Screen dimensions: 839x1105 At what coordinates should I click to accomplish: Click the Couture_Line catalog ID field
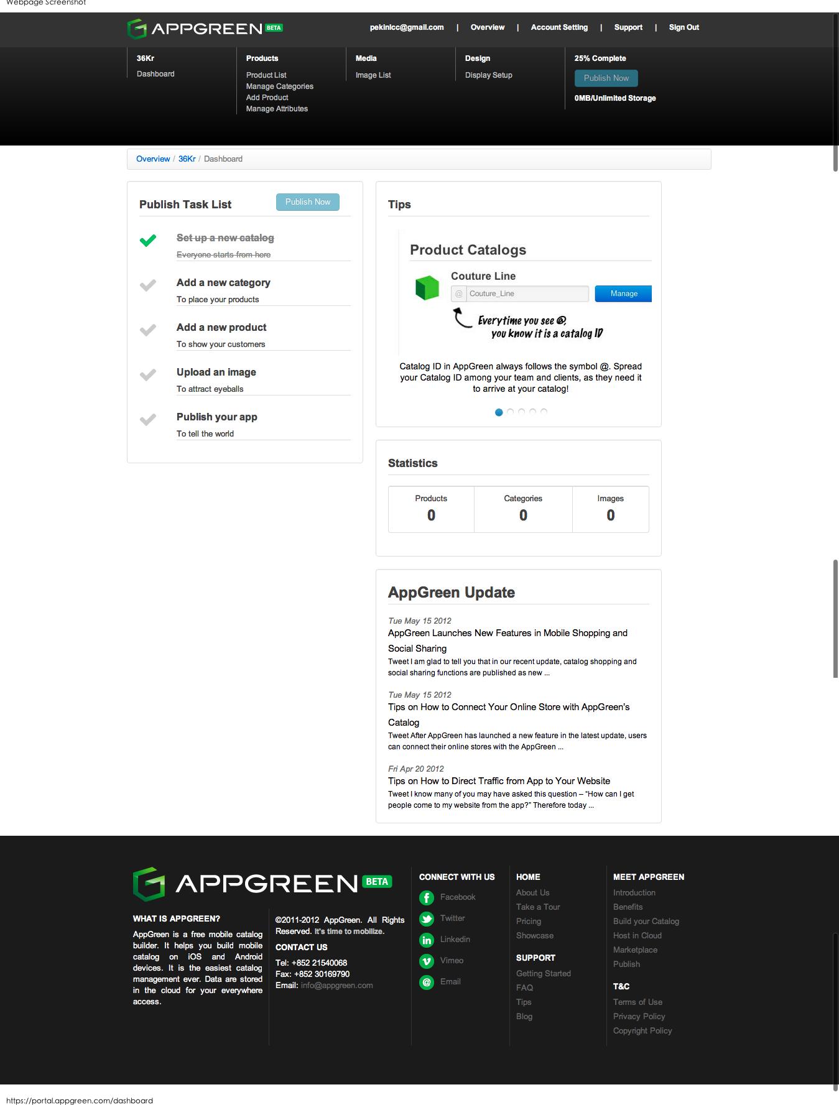[x=520, y=294]
